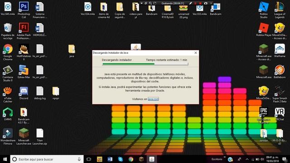
Task: Select the Camtasia Studio 8 shortcut
Action: [x=8, y=73]
